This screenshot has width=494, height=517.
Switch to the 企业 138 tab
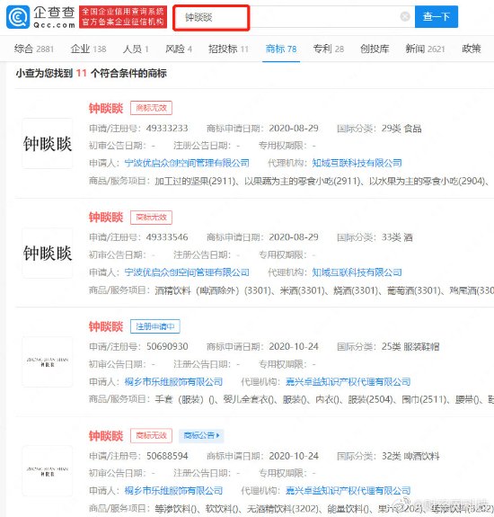(88, 49)
